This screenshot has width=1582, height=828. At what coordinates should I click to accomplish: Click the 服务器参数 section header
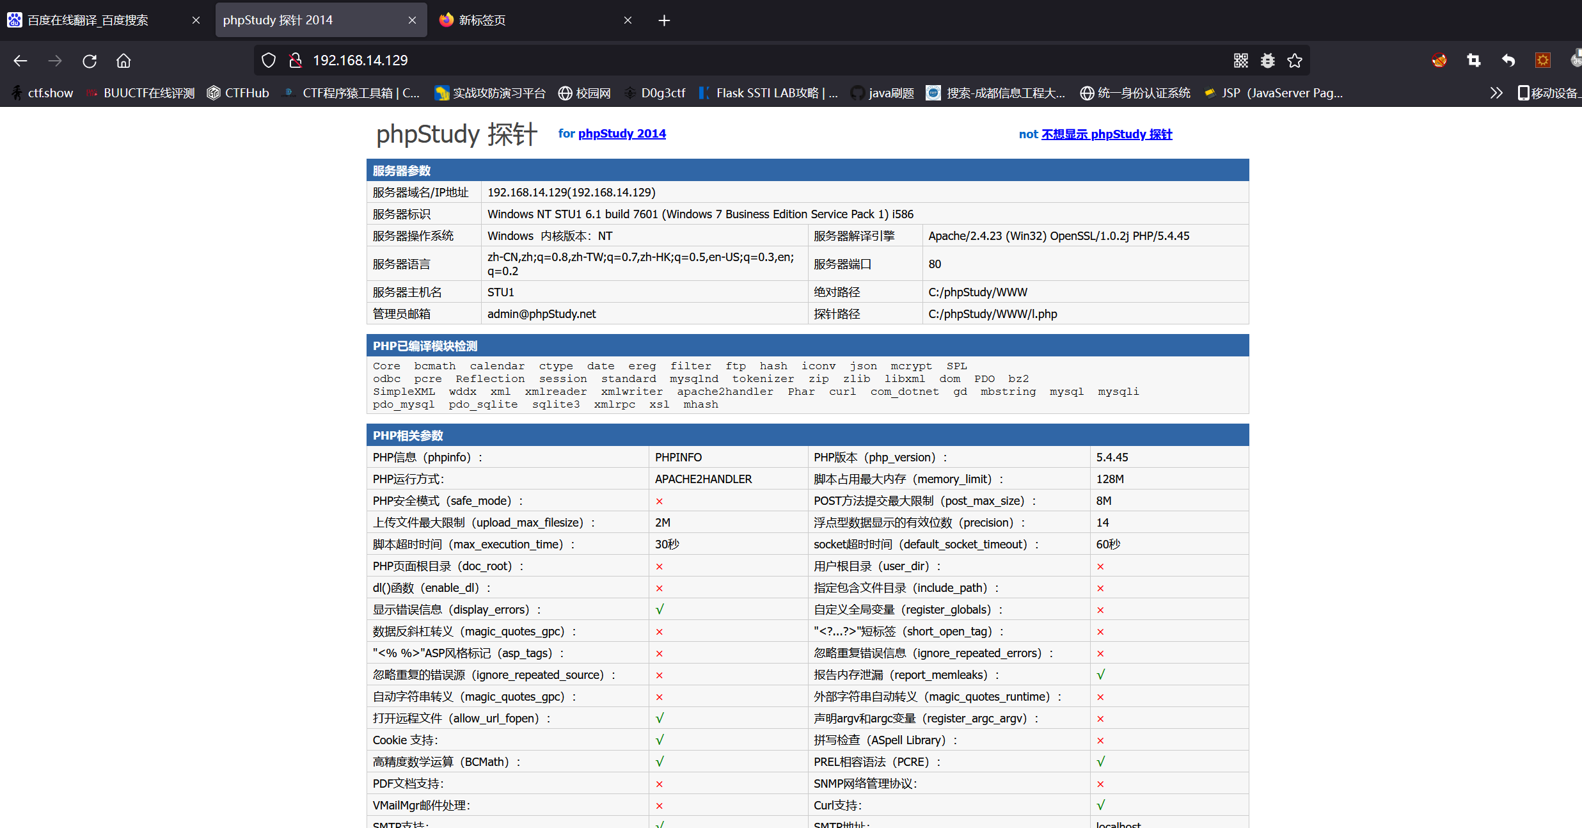point(807,170)
